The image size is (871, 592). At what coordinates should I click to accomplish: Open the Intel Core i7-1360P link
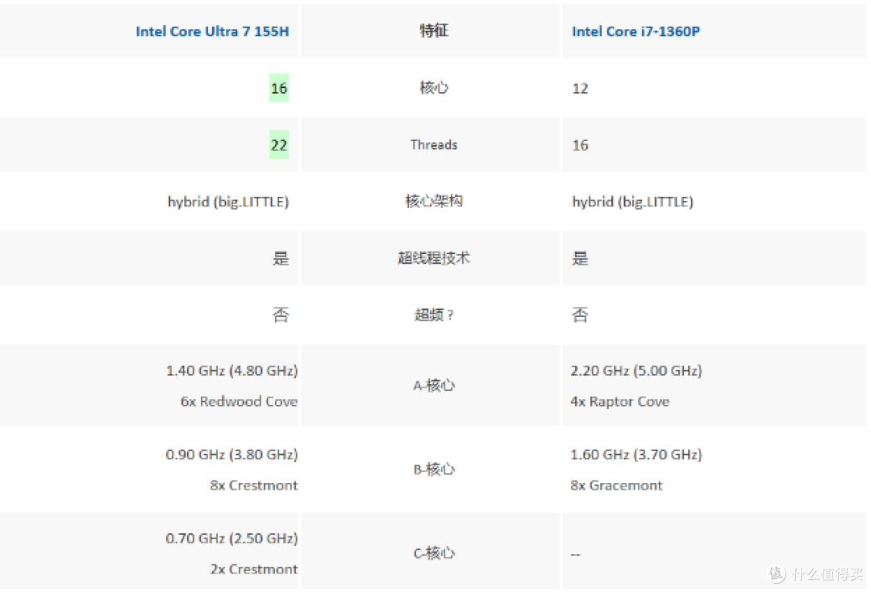pos(636,31)
